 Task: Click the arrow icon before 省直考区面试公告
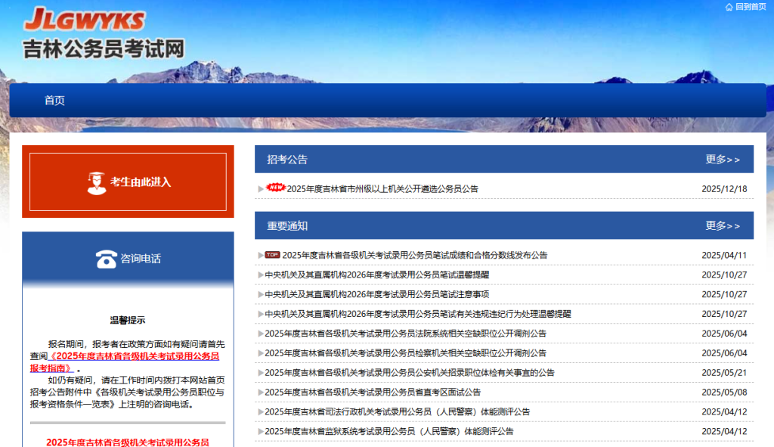click(x=260, y=393)
